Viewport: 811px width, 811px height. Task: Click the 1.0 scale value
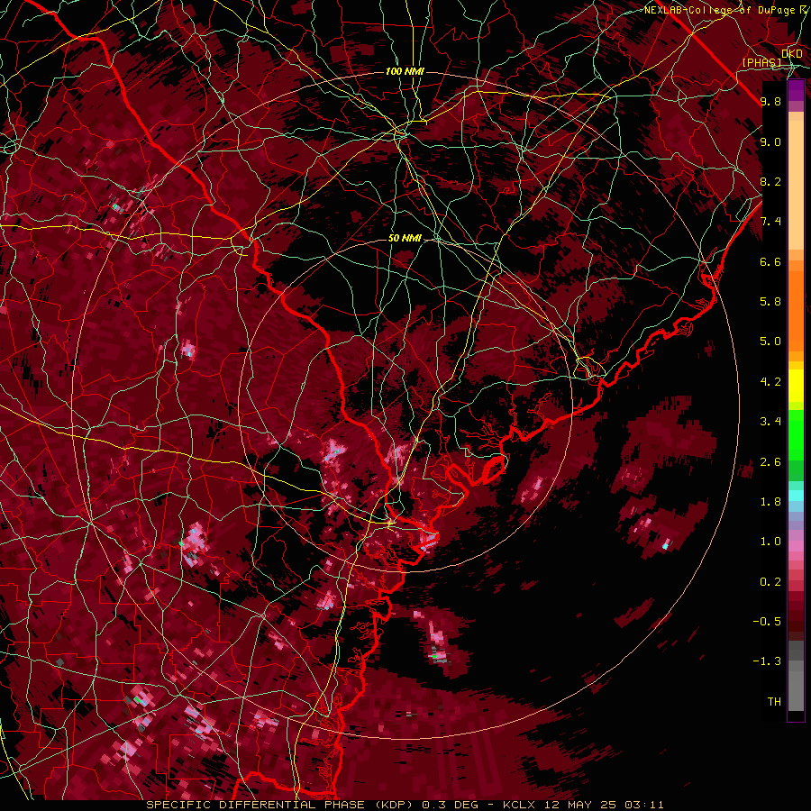[x=770, y=542]
